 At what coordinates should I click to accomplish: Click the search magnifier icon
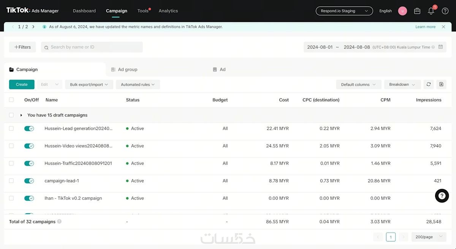point(46,47)
